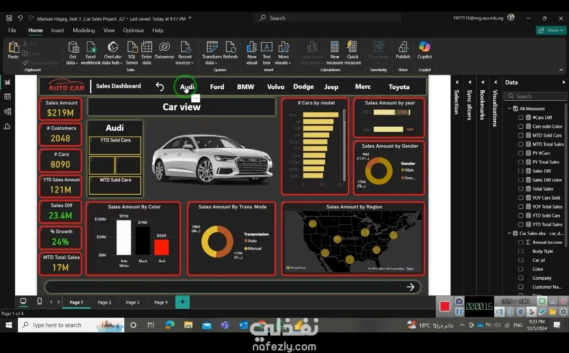Select the Jeep brand button
The height and width of the screenshot is (353, 569).
[331, 87]
